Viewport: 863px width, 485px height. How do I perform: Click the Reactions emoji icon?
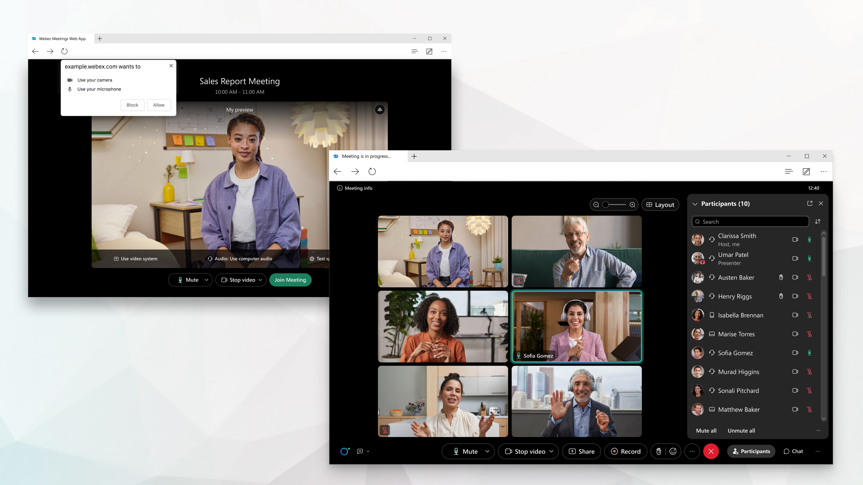pyautogui.click(x=673, y=451)
